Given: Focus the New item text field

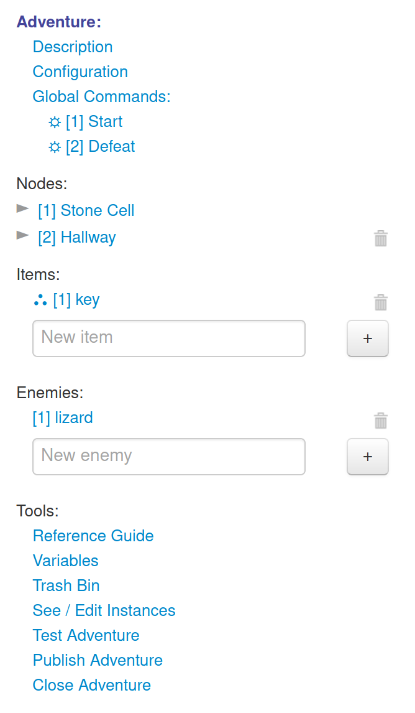Looking at the screenshot, I should (x=169, y=338).
